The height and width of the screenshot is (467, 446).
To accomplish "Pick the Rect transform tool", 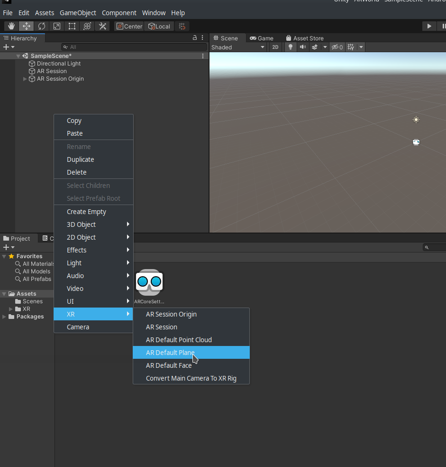I will tap(72, 26).
